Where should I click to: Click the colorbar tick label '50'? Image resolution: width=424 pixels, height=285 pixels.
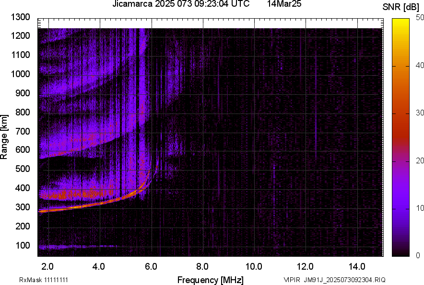[x=420, y=18]
